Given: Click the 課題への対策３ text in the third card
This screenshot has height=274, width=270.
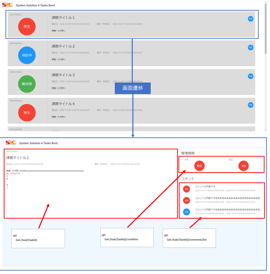Looking at the screenshot, I should [58, 88].
